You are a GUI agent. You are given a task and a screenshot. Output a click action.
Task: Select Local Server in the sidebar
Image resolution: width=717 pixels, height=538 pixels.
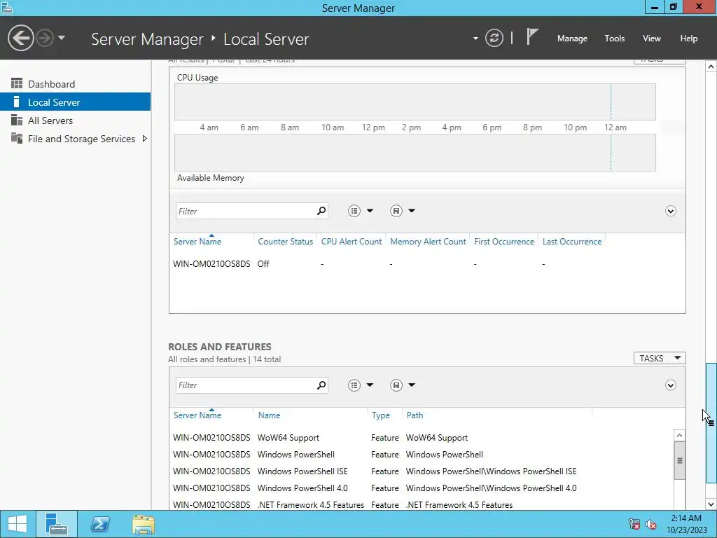point(75,102)
